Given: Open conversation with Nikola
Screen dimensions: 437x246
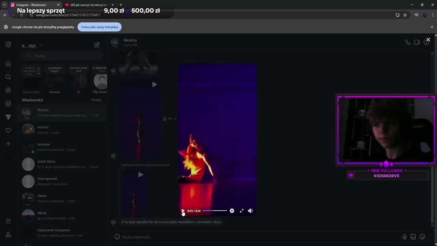Looking at the screenshot, I should coord(62,216).
